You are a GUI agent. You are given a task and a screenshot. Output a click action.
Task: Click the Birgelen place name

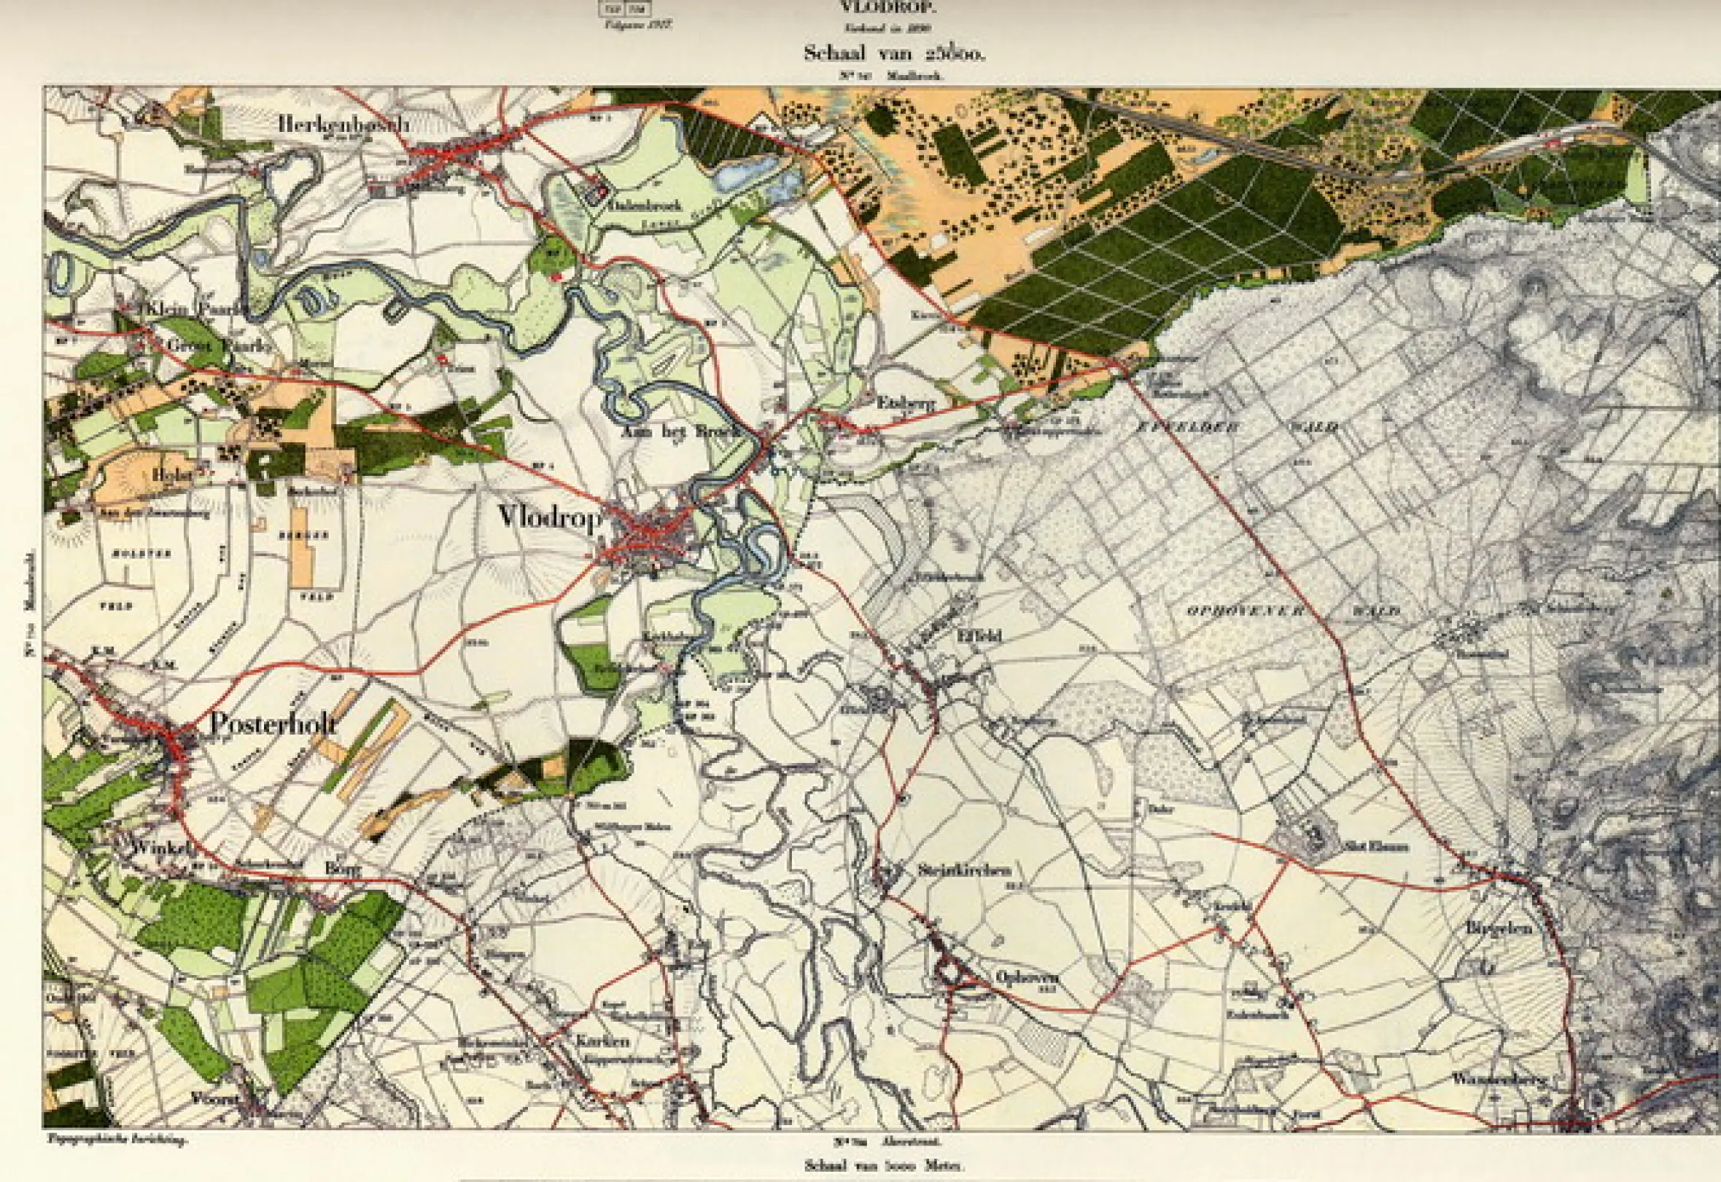coord(1499,927)
